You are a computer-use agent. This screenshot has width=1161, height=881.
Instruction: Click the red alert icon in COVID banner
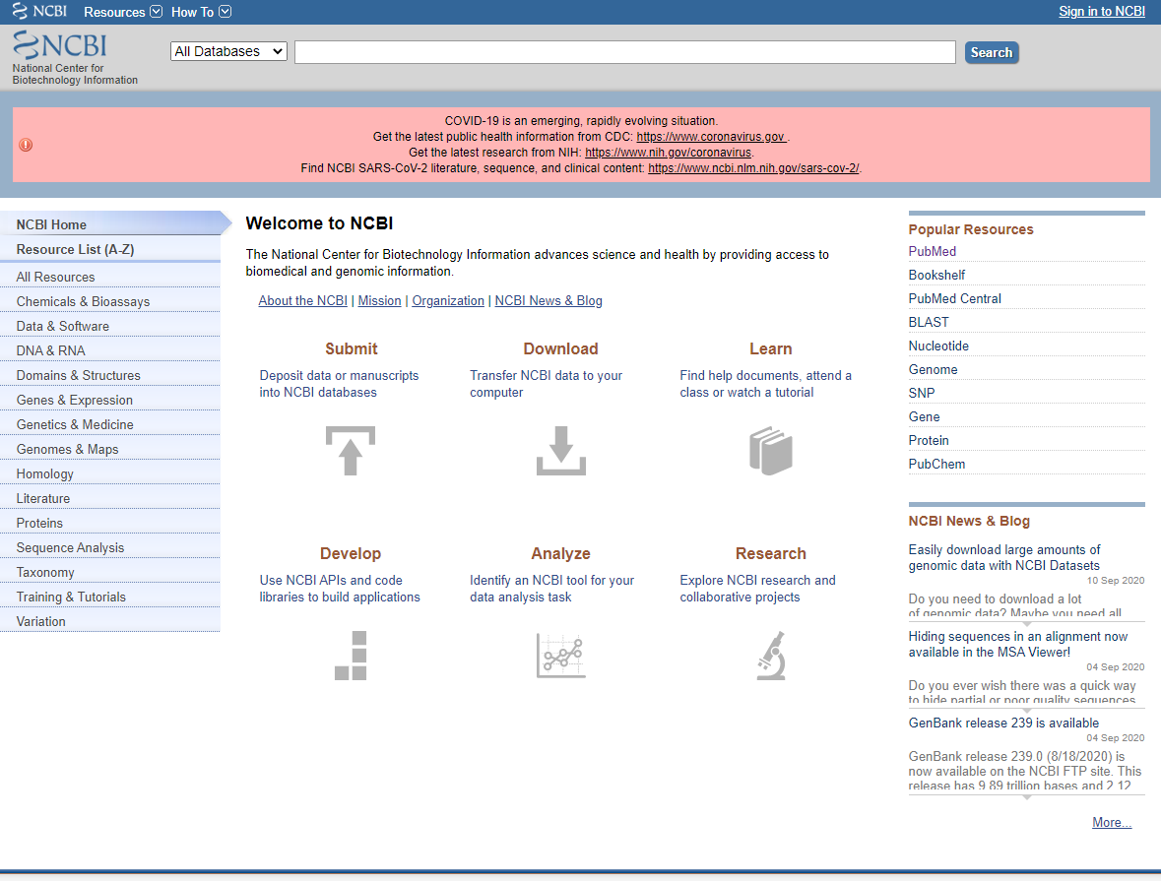click(x=26, y=145)
